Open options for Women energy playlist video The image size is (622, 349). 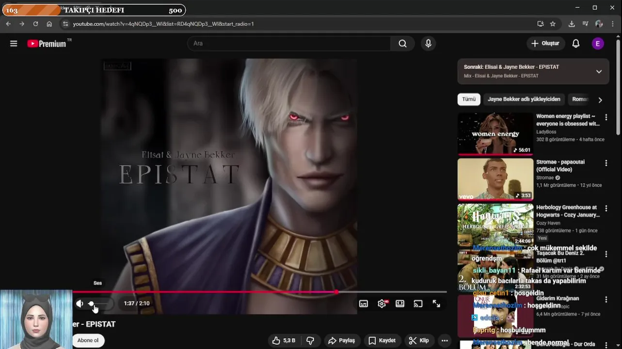tap(606, 117)
